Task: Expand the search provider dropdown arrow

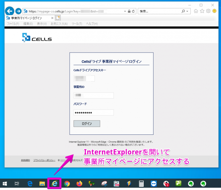Action: [x=187, y=11]
